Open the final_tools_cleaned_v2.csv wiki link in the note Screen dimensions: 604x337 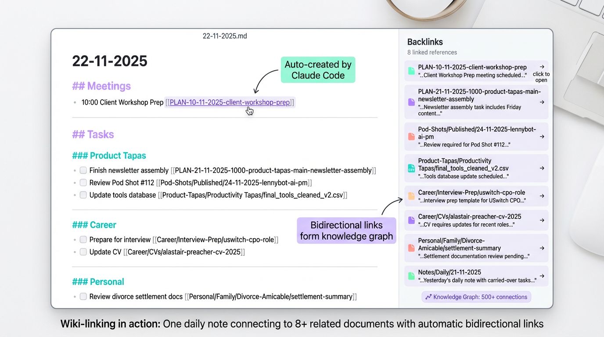252,195
